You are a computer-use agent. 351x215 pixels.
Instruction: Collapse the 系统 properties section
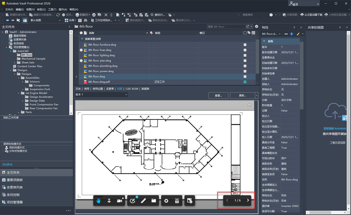[264, 41]
